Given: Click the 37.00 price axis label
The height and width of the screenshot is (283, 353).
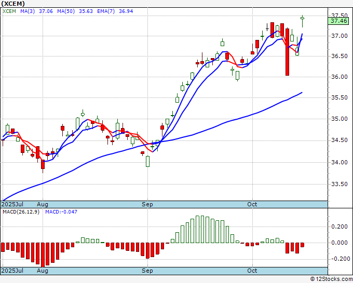Looking at the screenshot, I should (340, 36).
